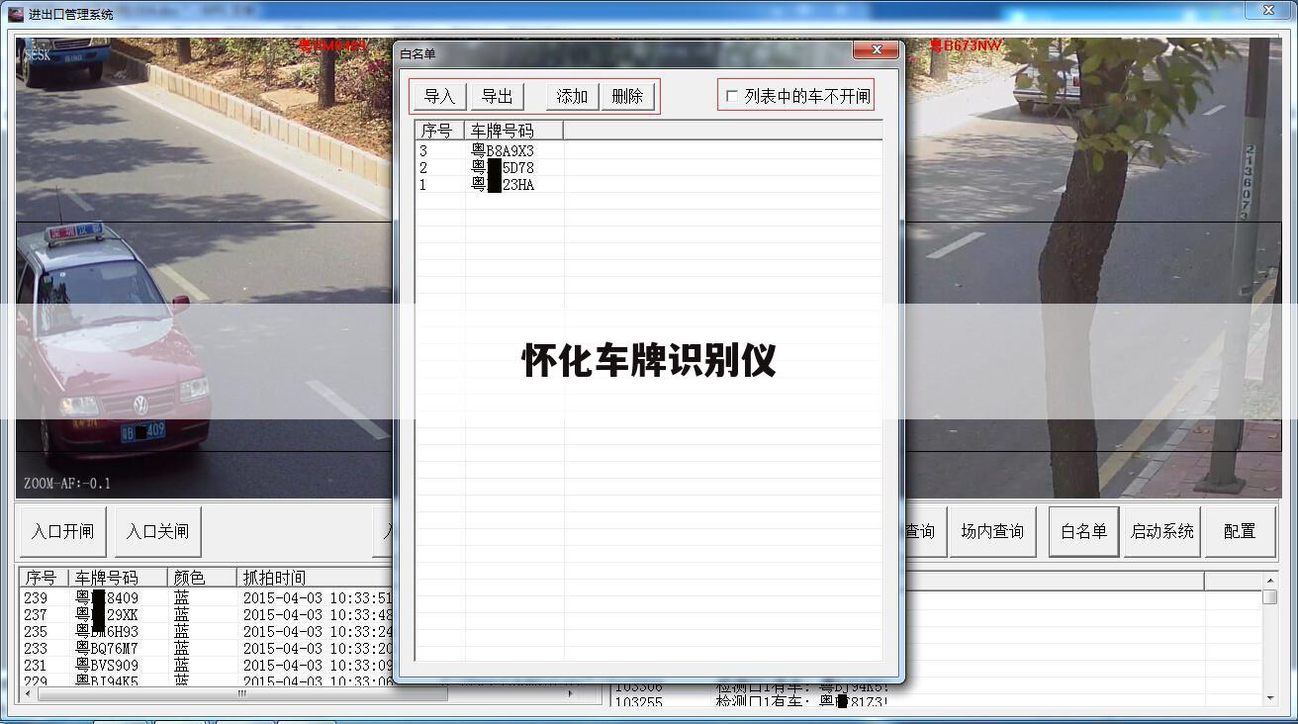Screen dimensions: 1298x724
Task: Click log panel scrollbar down arrow
Action: [x=1270, y=698]
